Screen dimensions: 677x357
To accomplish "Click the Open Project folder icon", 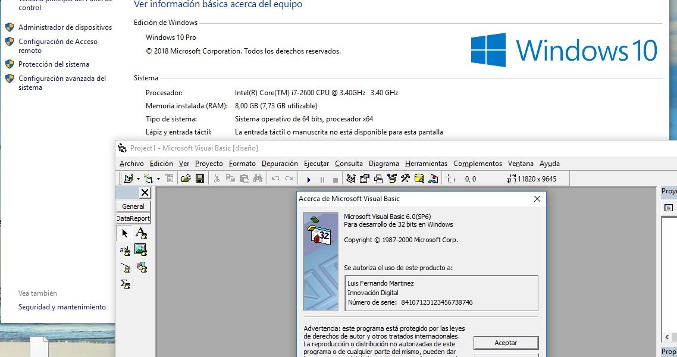I will (x=186, y=178).
